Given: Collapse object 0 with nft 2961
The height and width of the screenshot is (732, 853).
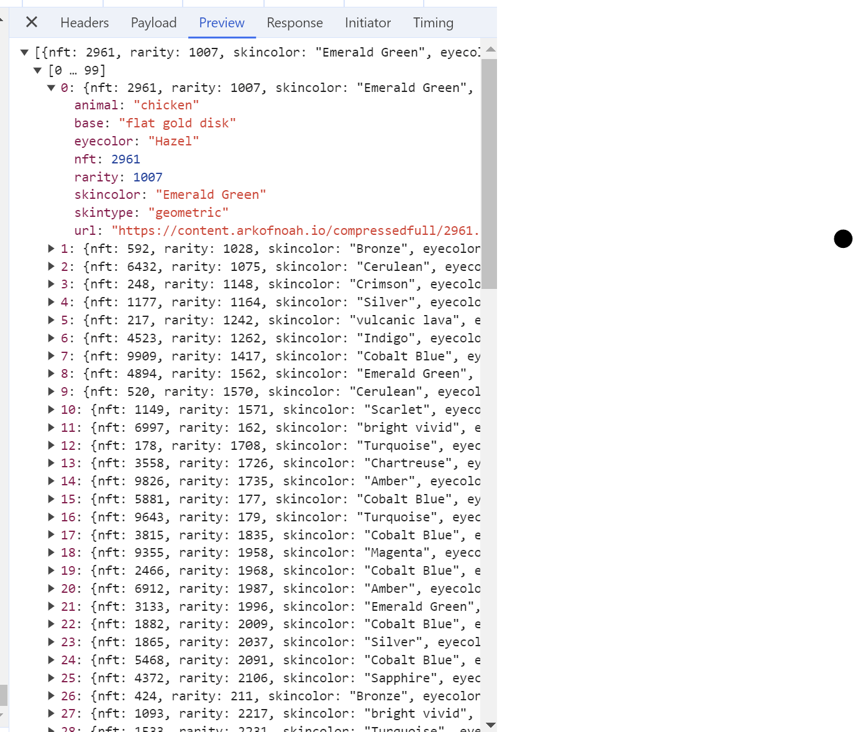Looking at the screenshot, I should click(52, 88).
